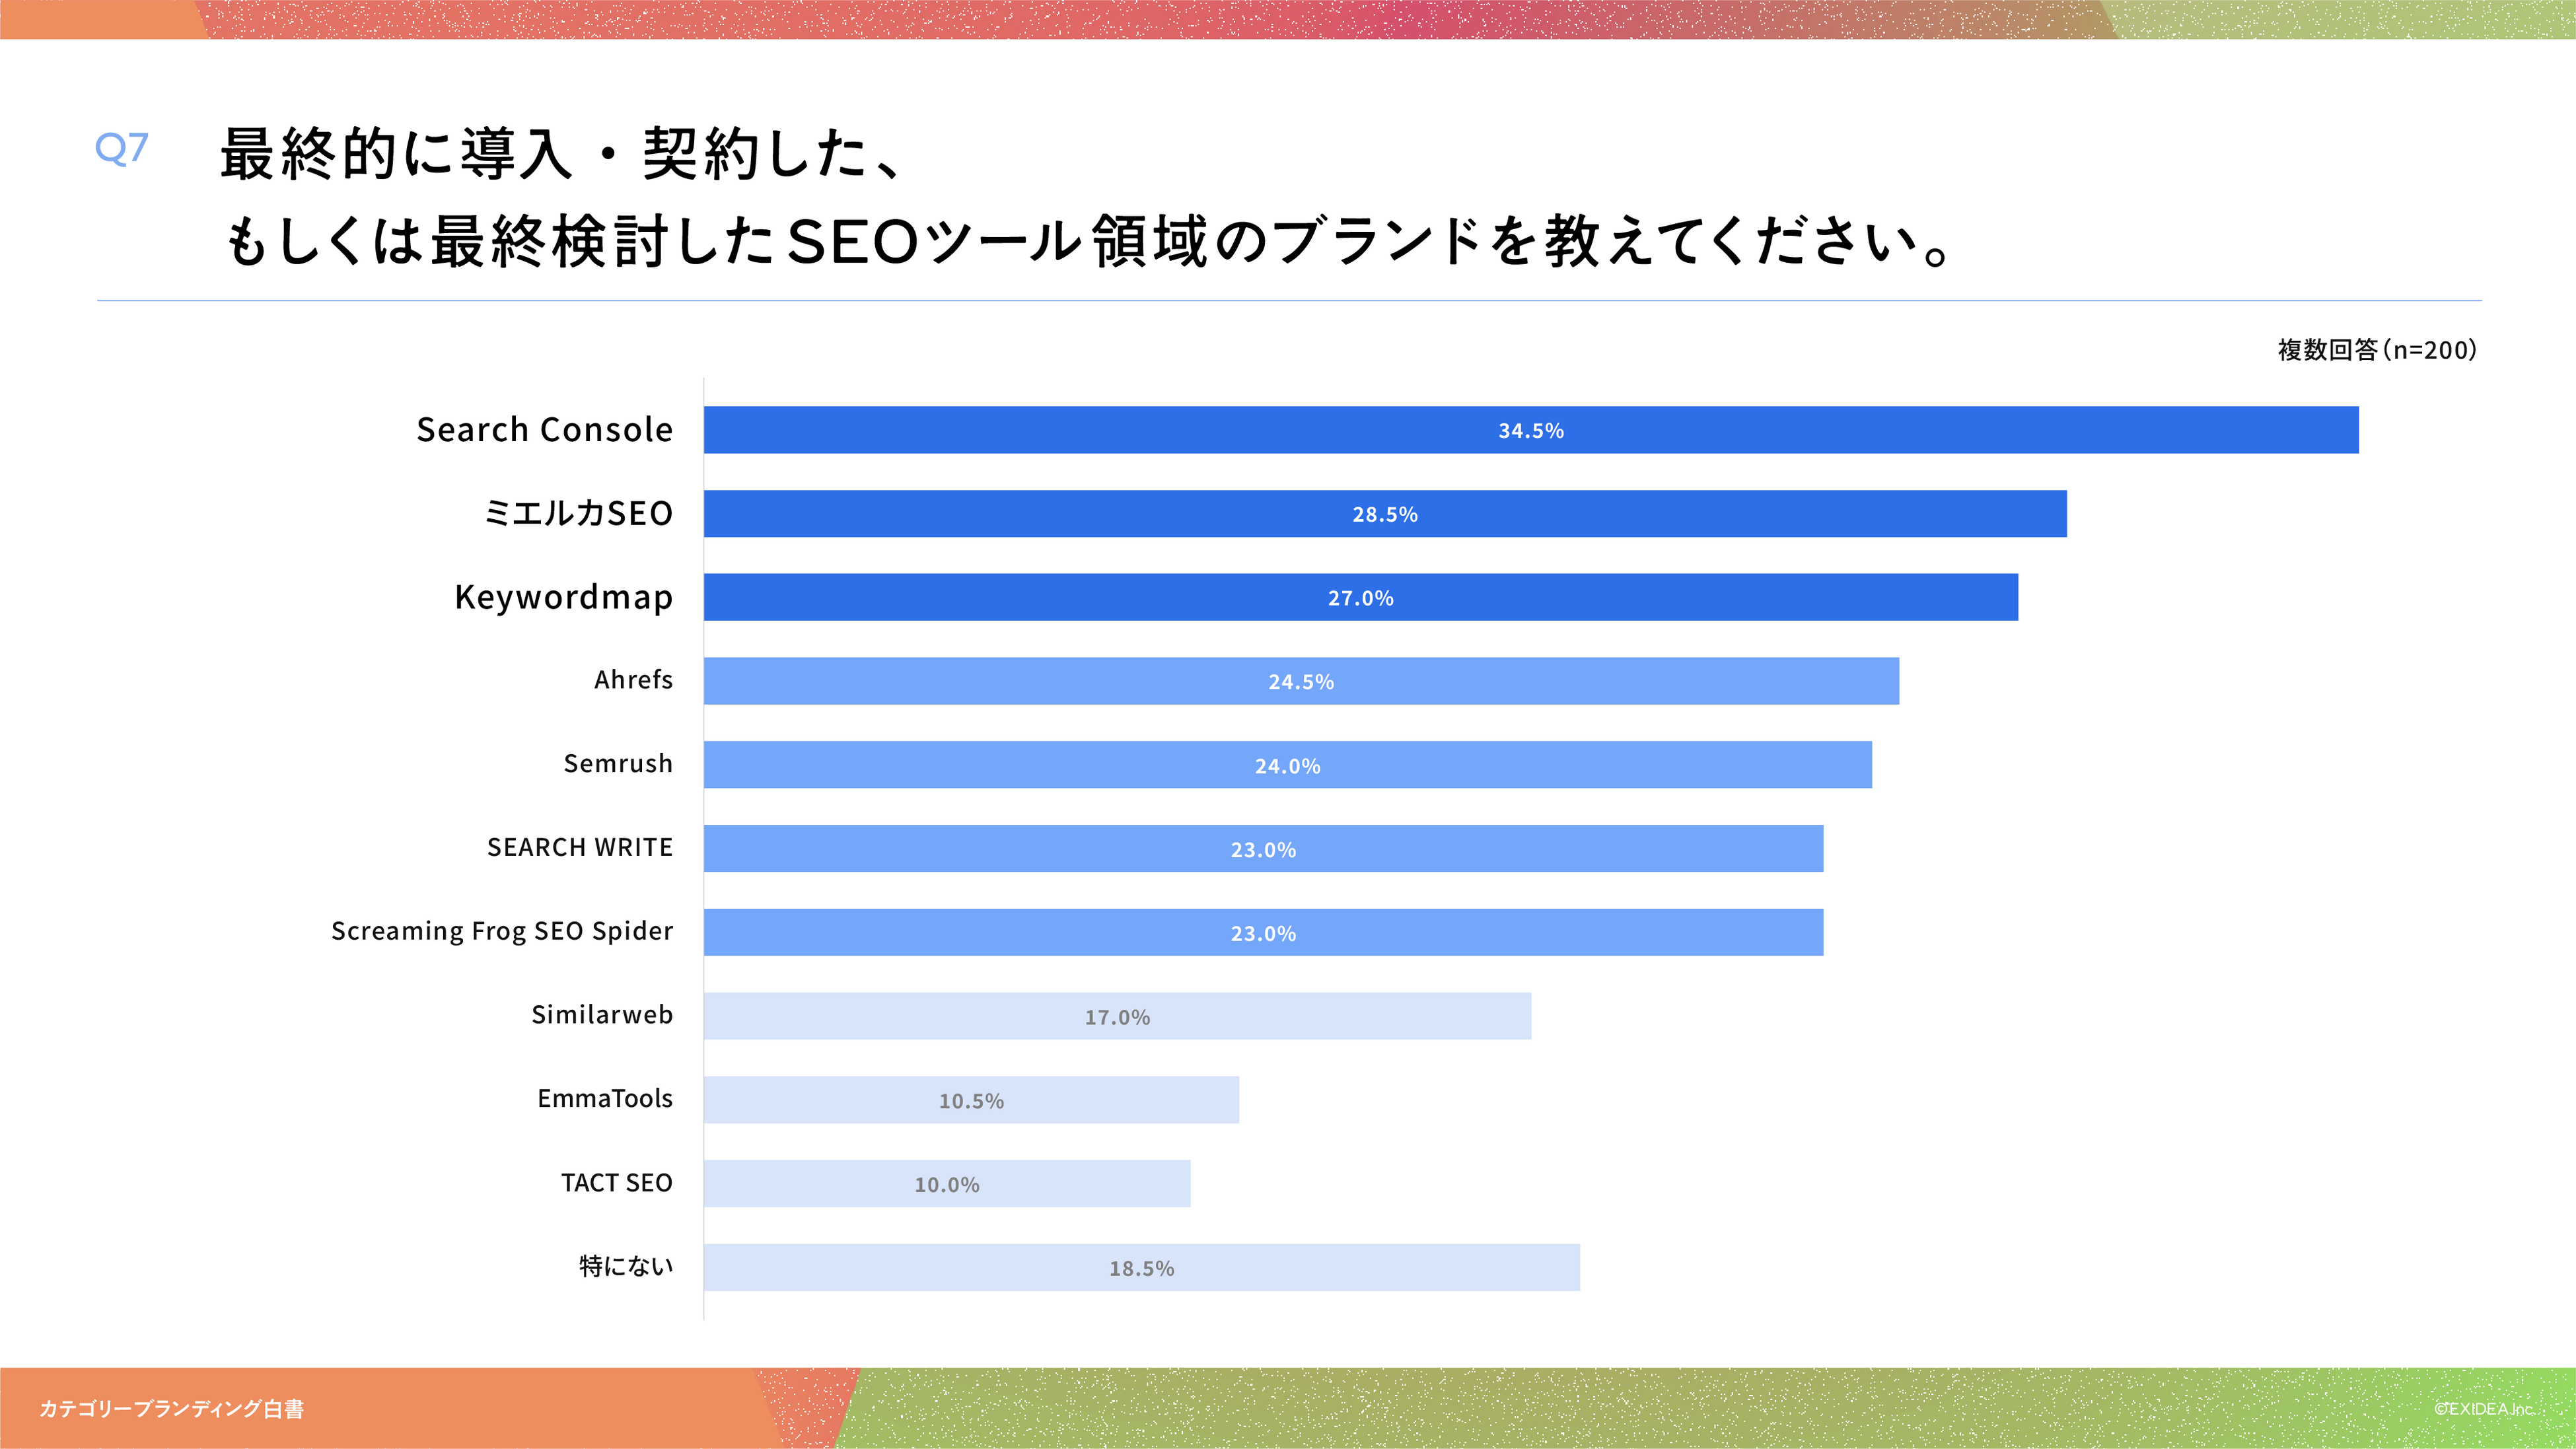Select the SEARCH WRITE 23.0% bar
Viewport: 2576px width, 1449px height.
click(x=1263, y=849)
